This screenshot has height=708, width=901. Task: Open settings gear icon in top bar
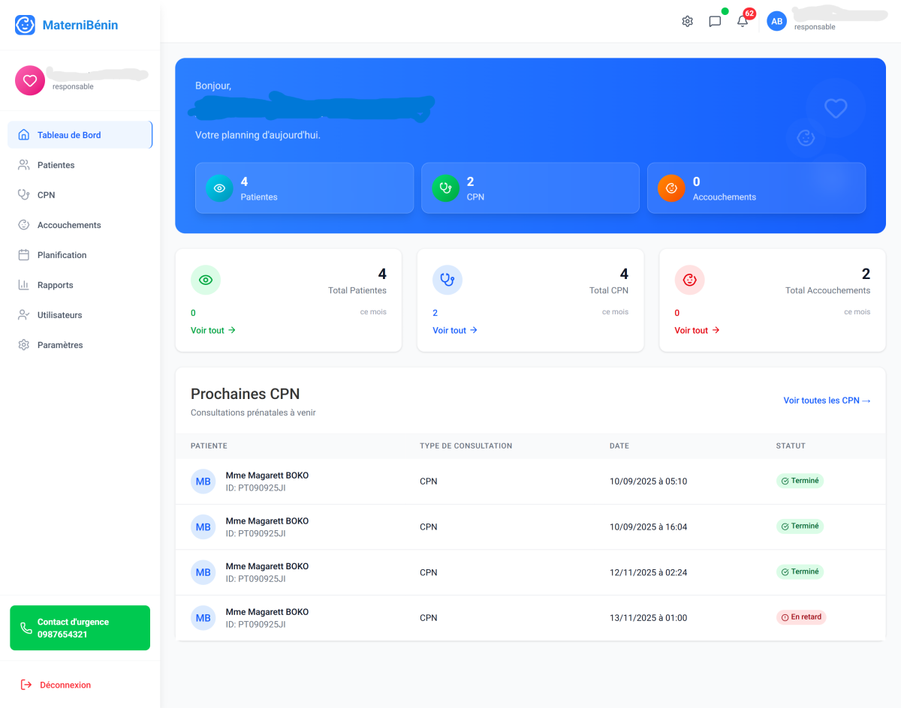point(687,21)
